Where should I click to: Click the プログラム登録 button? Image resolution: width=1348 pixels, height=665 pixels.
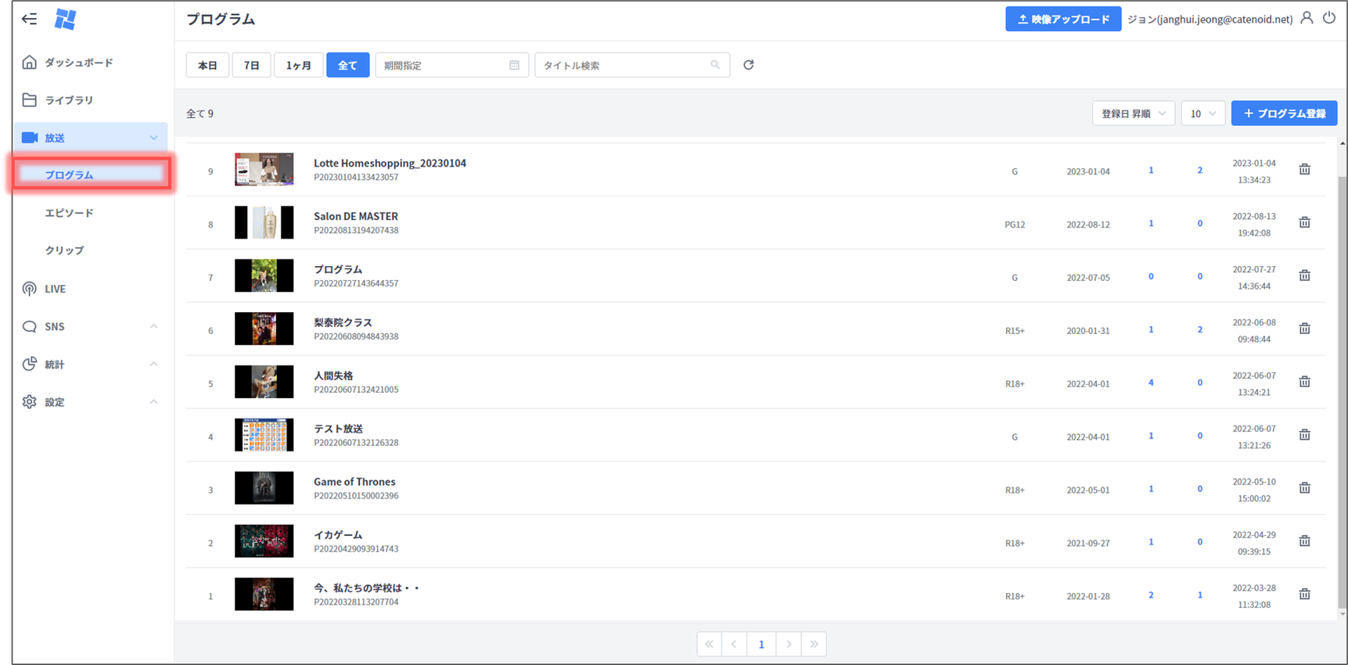click(x=1284, y=113)
